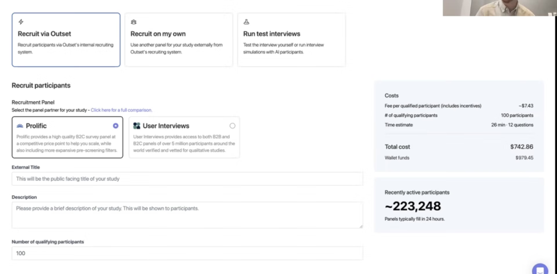Click the presenter webcam thumbnail
The width and height of the screenshot is (557, 274).
click(500, 8)
